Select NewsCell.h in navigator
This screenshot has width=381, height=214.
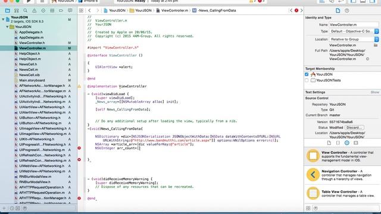28,64
